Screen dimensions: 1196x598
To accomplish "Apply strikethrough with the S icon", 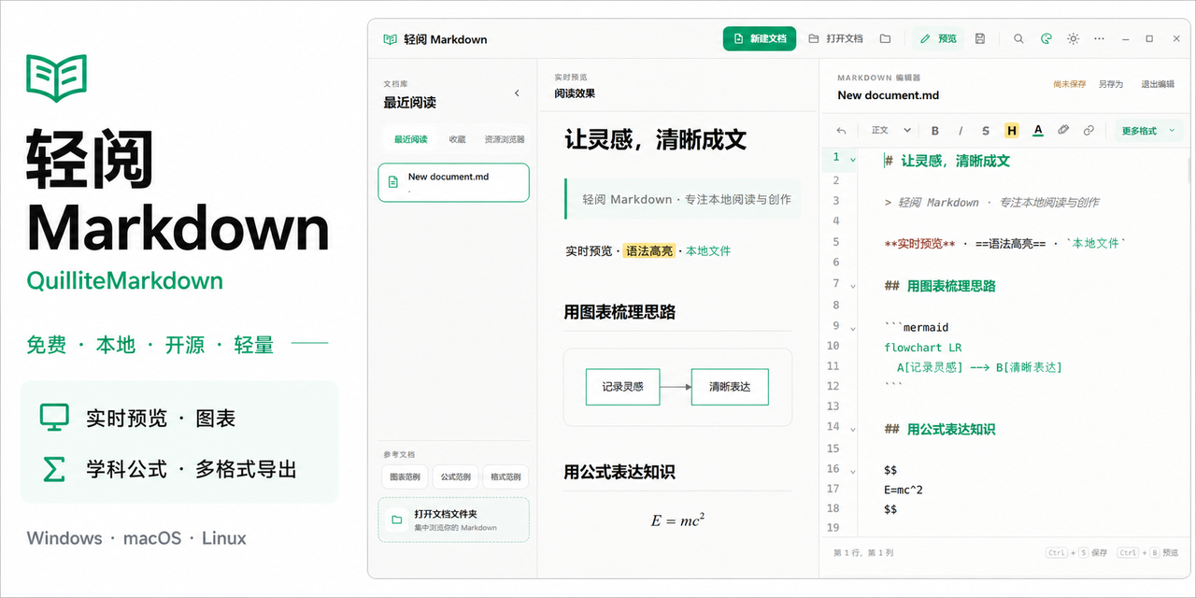I will (x=986, y=131).
